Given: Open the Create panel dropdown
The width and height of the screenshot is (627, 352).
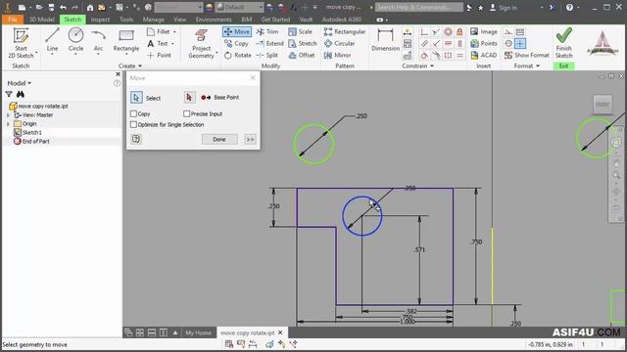Looking at the screenshot, I should pyautogui.click(x=130, y=66).
